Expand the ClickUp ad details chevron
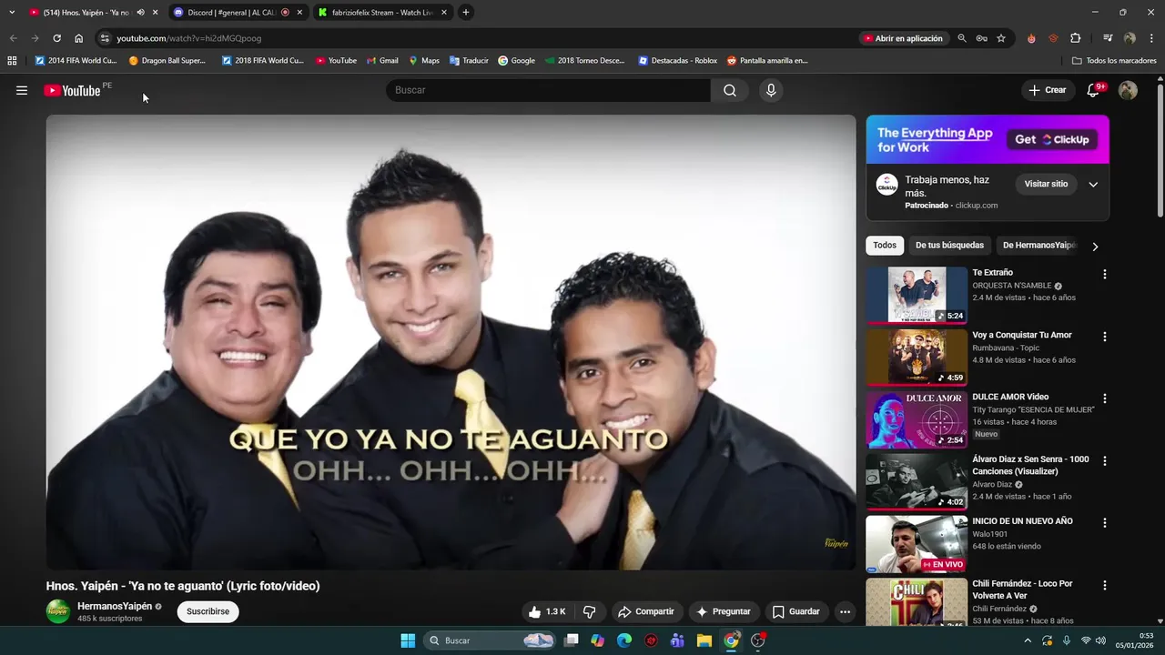 pos(1093,184)
